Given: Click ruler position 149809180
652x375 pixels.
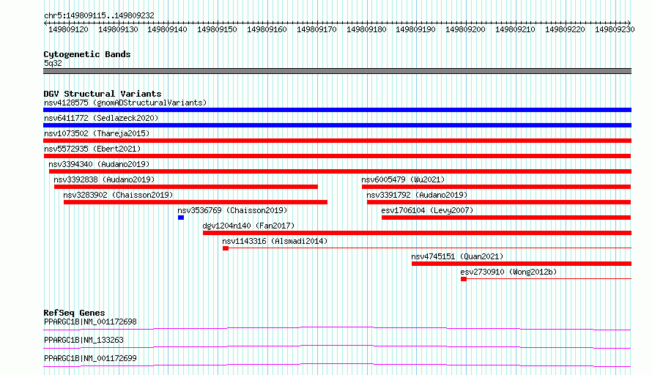Looking at the screenshot, I should 366,29.
